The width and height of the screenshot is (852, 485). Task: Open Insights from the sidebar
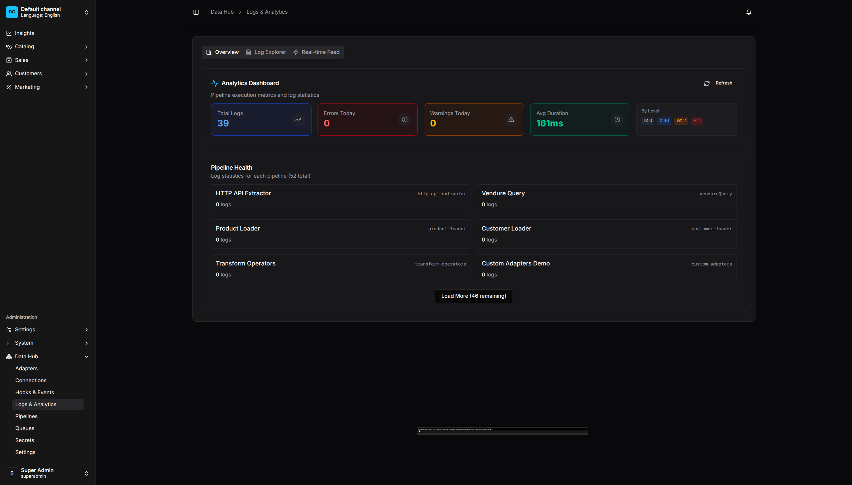(24, 33)
